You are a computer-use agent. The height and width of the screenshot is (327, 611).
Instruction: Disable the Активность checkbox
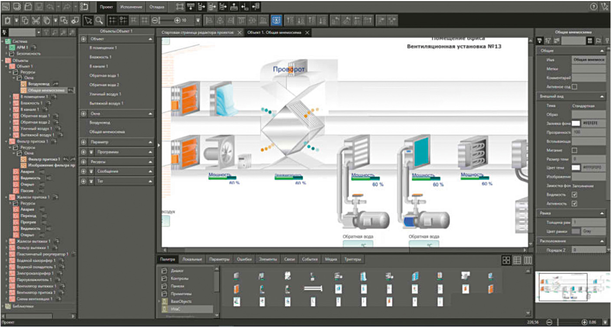[575, 203]
